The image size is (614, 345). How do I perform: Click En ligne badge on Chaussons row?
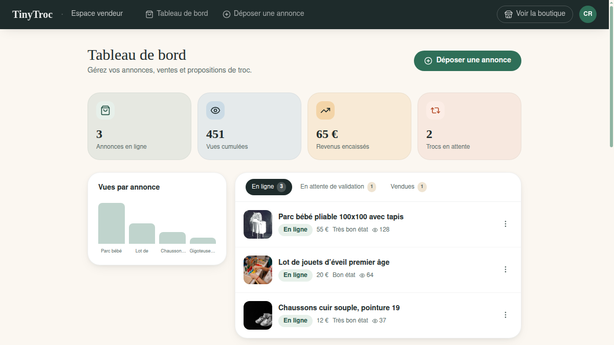pos(295,321)
